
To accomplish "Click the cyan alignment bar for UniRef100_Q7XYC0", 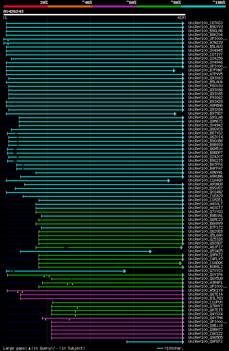I will coord(66,271).
